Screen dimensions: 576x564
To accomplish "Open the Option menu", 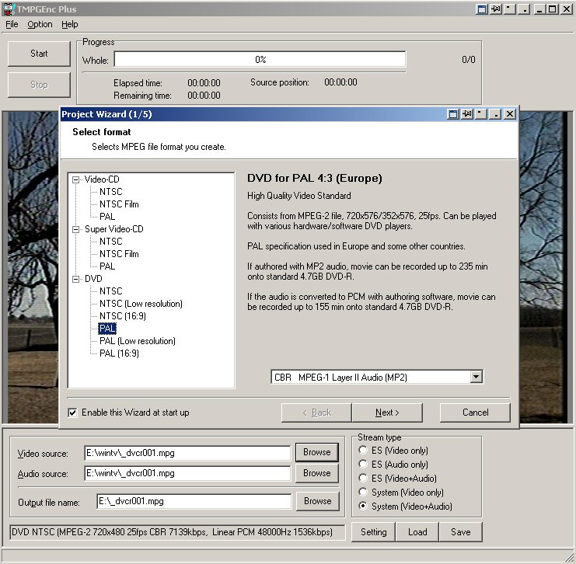I will pyautogui.click(x=40, y=24).
